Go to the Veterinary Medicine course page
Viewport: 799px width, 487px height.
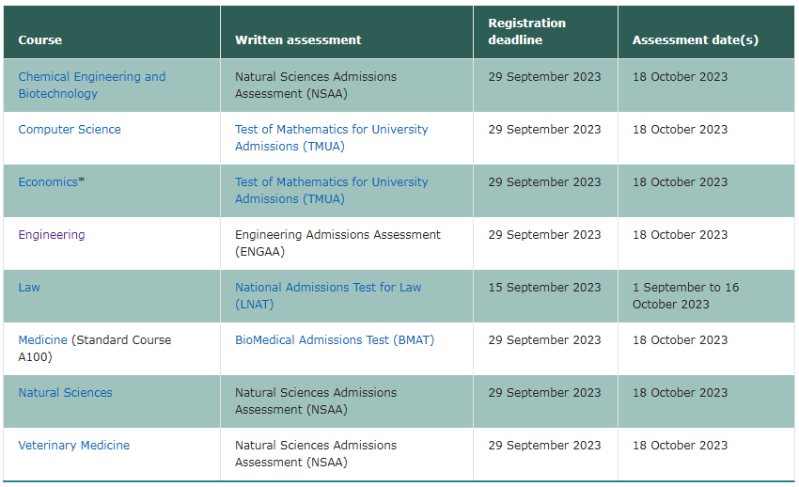(x=74, y=446)
